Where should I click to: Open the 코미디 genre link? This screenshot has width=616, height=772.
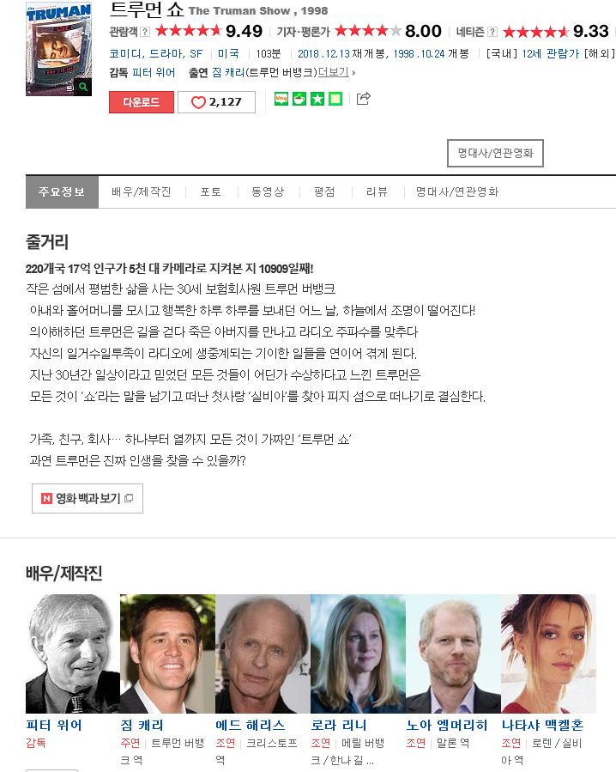(125, 53)
